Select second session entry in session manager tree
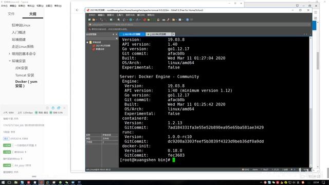The height and width of the screenshot is (185, 329). pyautogui.click(x=98, y=49)
